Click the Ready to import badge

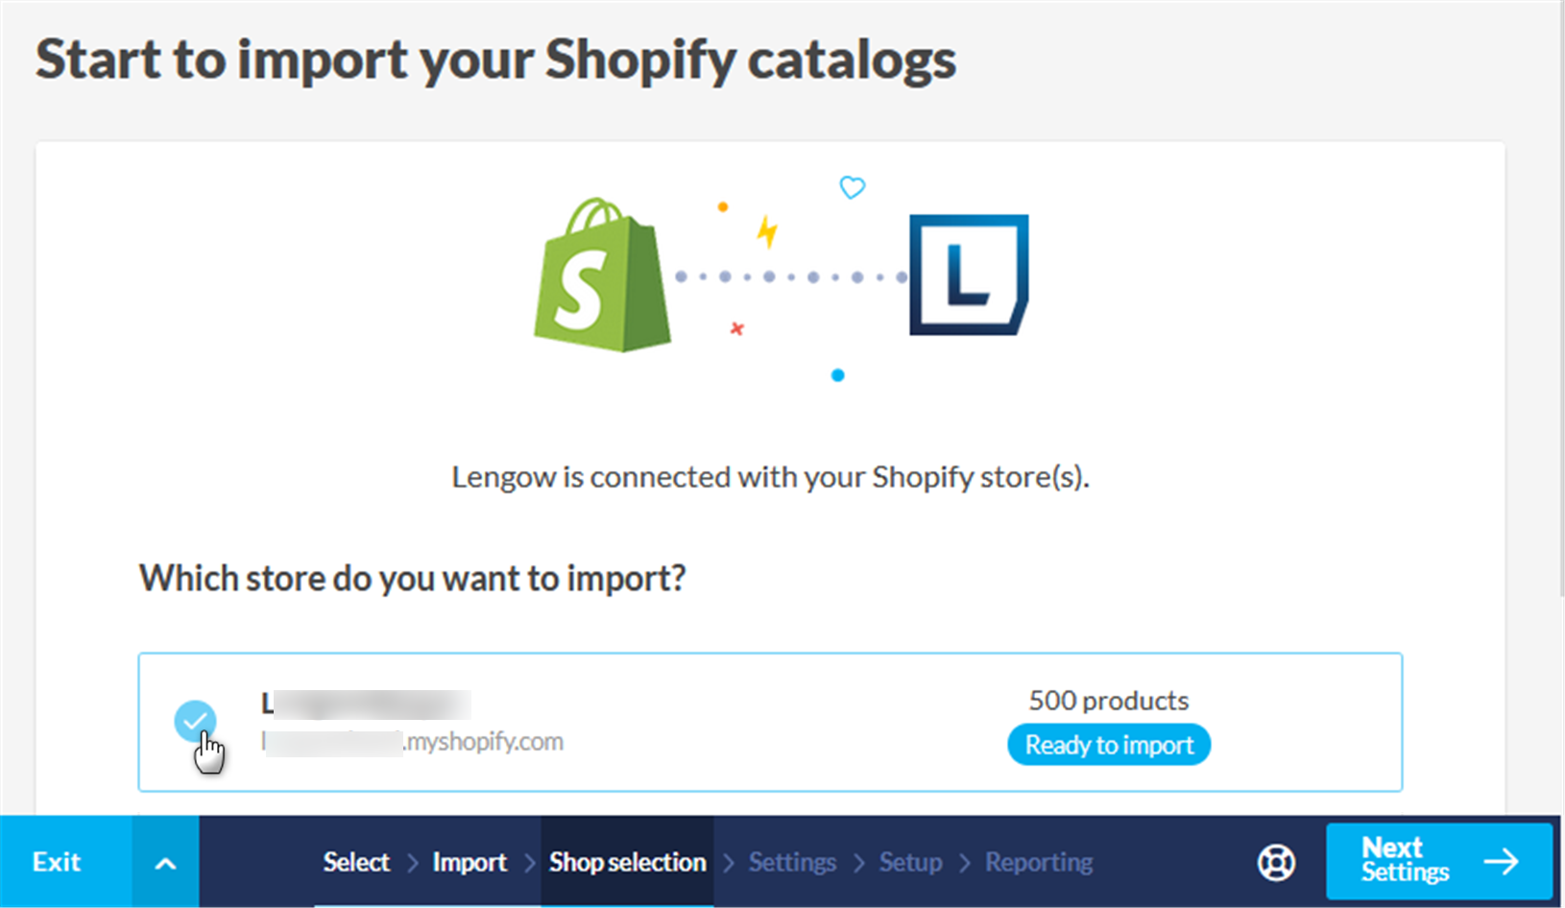[1109, 745]
